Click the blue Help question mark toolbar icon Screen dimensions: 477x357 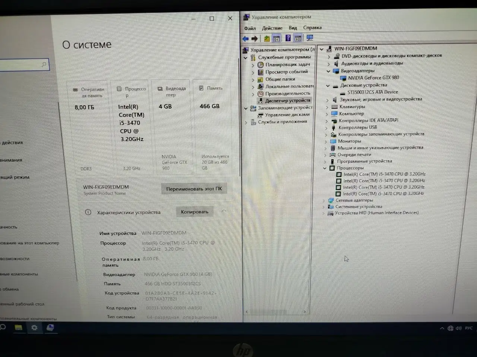(288, 38)
